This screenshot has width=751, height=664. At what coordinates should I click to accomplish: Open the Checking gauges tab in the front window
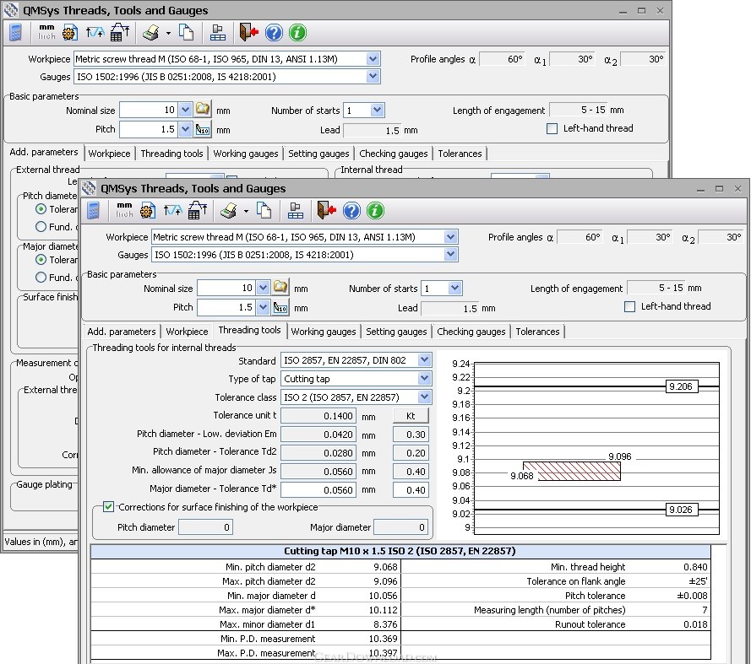471,332
